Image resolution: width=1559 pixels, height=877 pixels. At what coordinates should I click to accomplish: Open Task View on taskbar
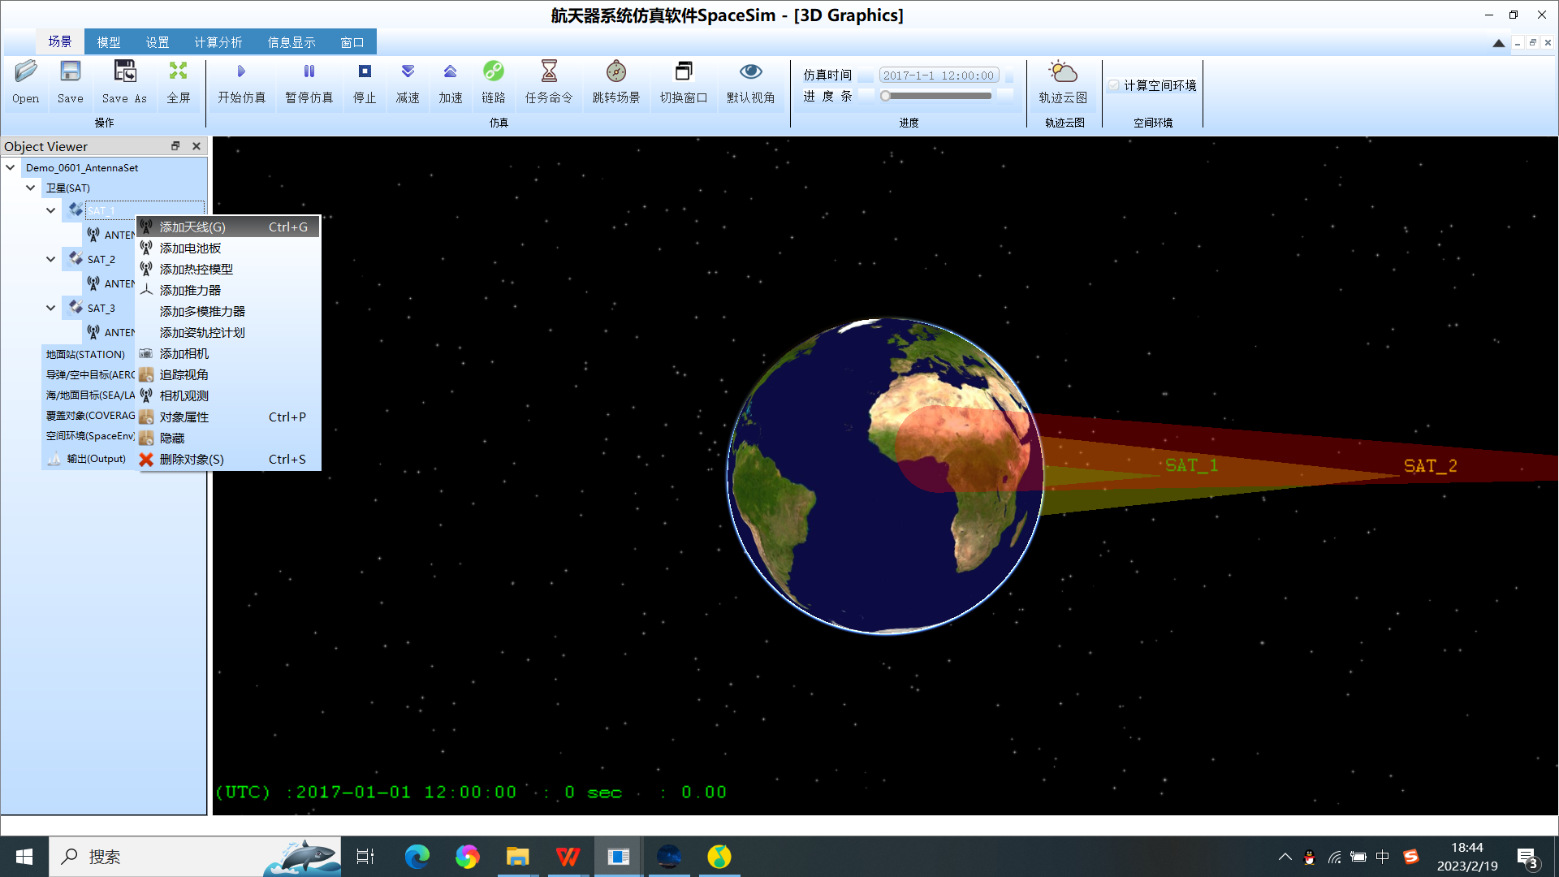click(x=365, y=857)
